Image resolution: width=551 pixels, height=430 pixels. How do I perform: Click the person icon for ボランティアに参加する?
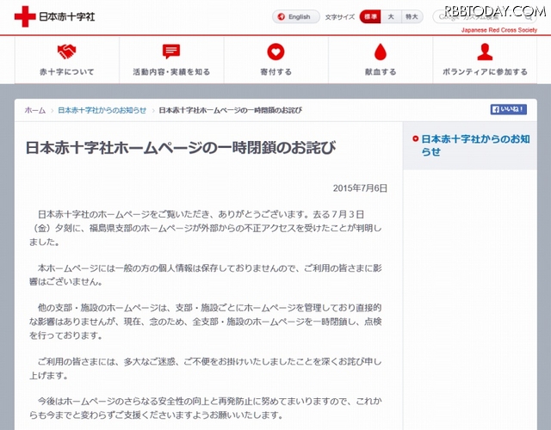485,52
